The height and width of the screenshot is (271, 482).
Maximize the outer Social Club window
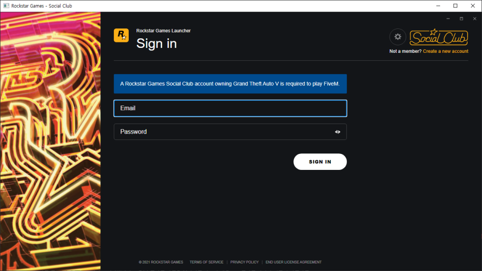(x=455, y=6)
